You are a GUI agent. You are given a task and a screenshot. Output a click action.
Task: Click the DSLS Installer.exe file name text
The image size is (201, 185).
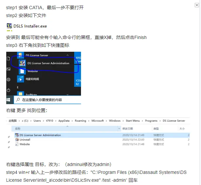coord(30,26)
